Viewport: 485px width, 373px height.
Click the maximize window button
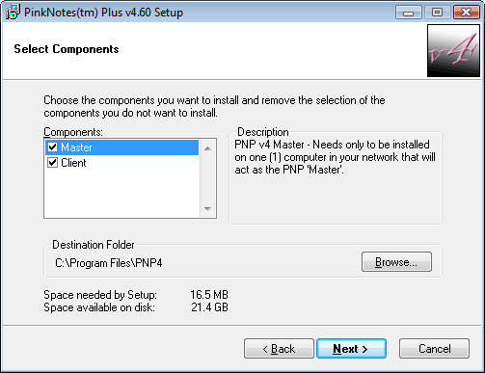(x=437, y=13)
